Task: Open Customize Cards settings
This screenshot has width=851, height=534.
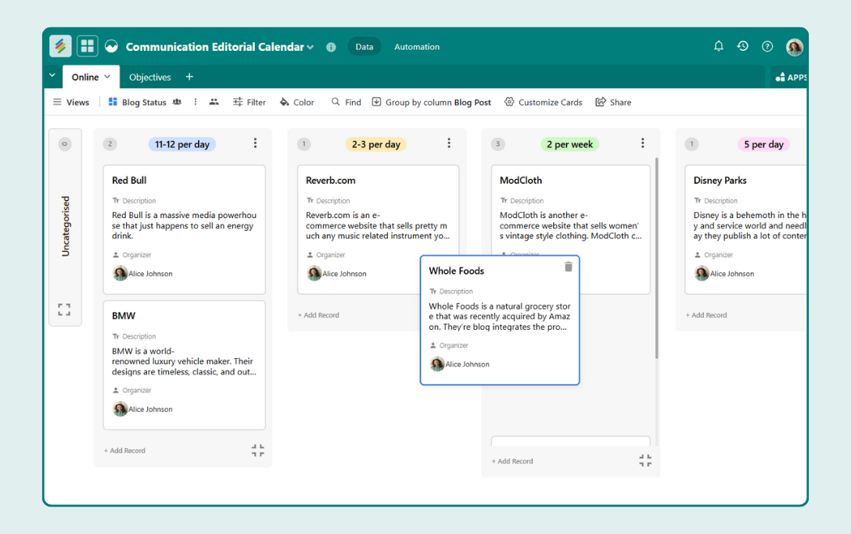Action: pyautogui.click(x=544, y=102)
